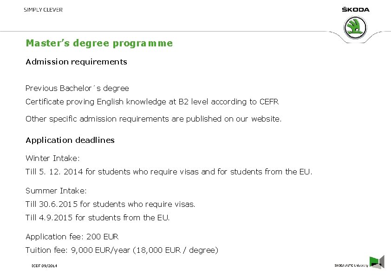The width and height of the screenshot is (391, 276).
Task: Click the Admission requirements heading
Action: pyautogui.click(x=76, y=62)
